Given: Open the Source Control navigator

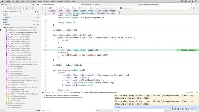Looking at the screenshot, I should (11, 8).
